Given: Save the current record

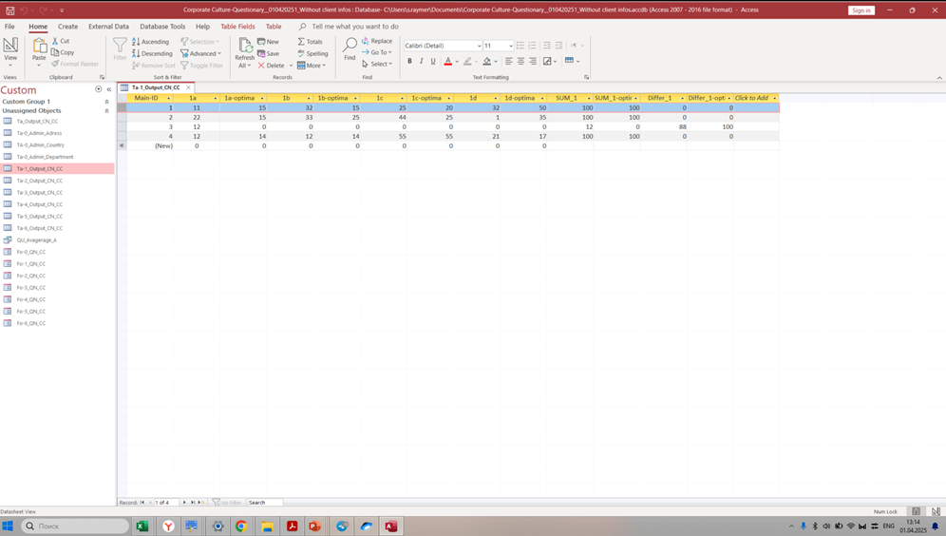Looking at the screenshot, I should click(x=269, y=54).
